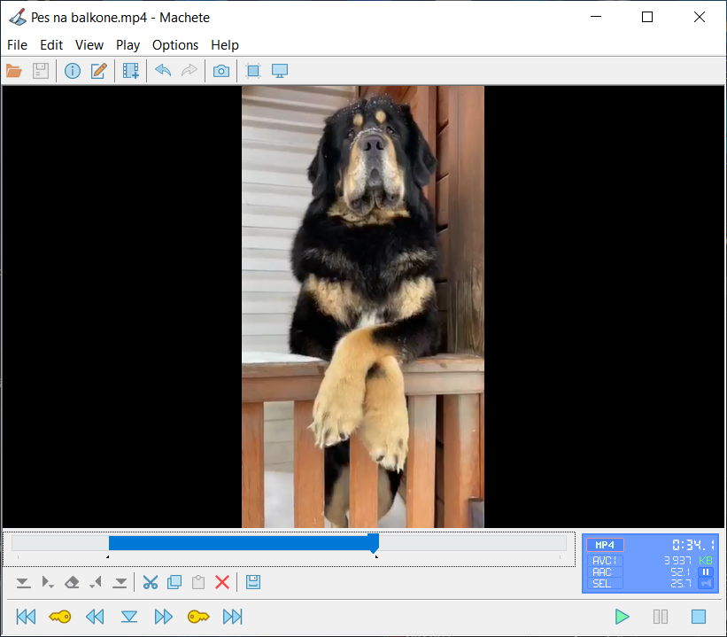This screenshot has height=637, width=727.
Task: Expand the Play menu
Action: tap(128, 45)
